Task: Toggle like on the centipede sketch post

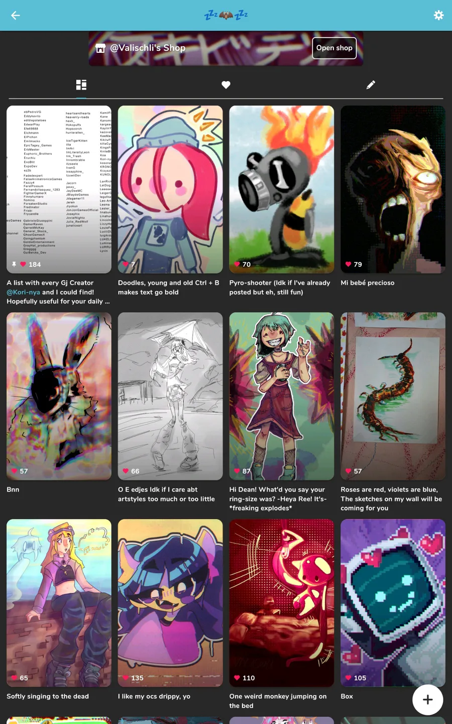Action: (x=348, y=471)
